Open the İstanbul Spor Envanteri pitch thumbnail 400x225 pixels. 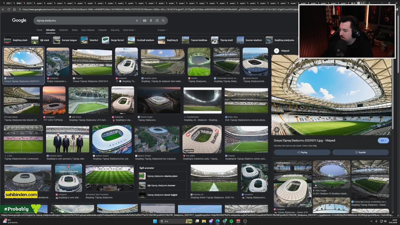click(110, 178)
